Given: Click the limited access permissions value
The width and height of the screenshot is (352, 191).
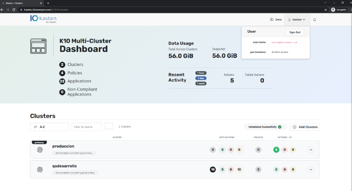Looking at the screenshot, I should [x=280, y=52].
